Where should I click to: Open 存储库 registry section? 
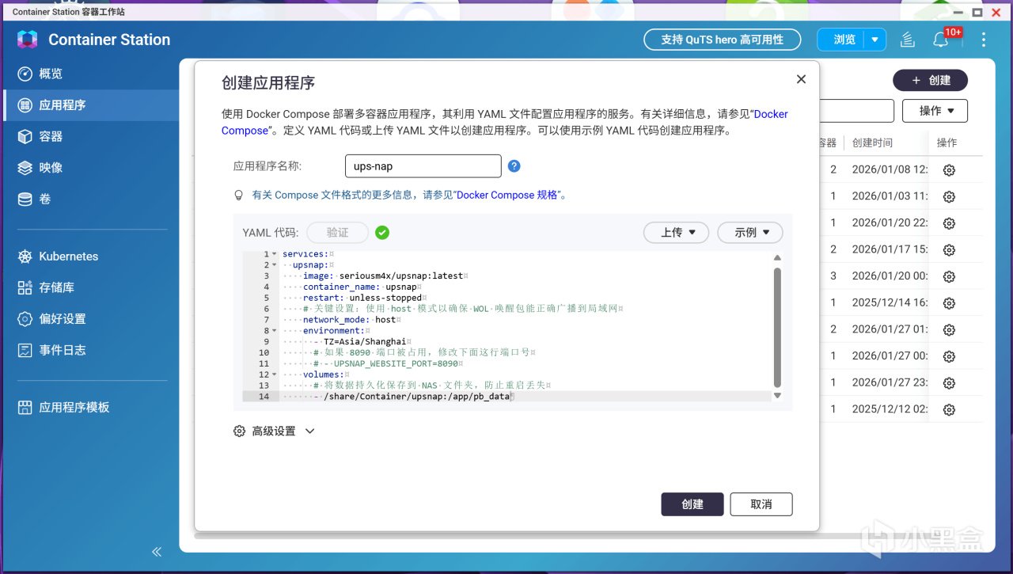[89, 287]
